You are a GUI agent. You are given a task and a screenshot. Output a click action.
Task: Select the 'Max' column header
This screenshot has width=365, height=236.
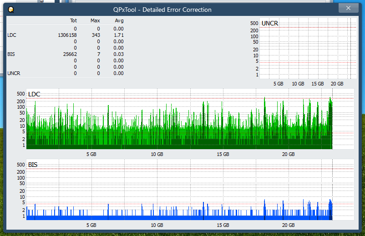[95, 20]
